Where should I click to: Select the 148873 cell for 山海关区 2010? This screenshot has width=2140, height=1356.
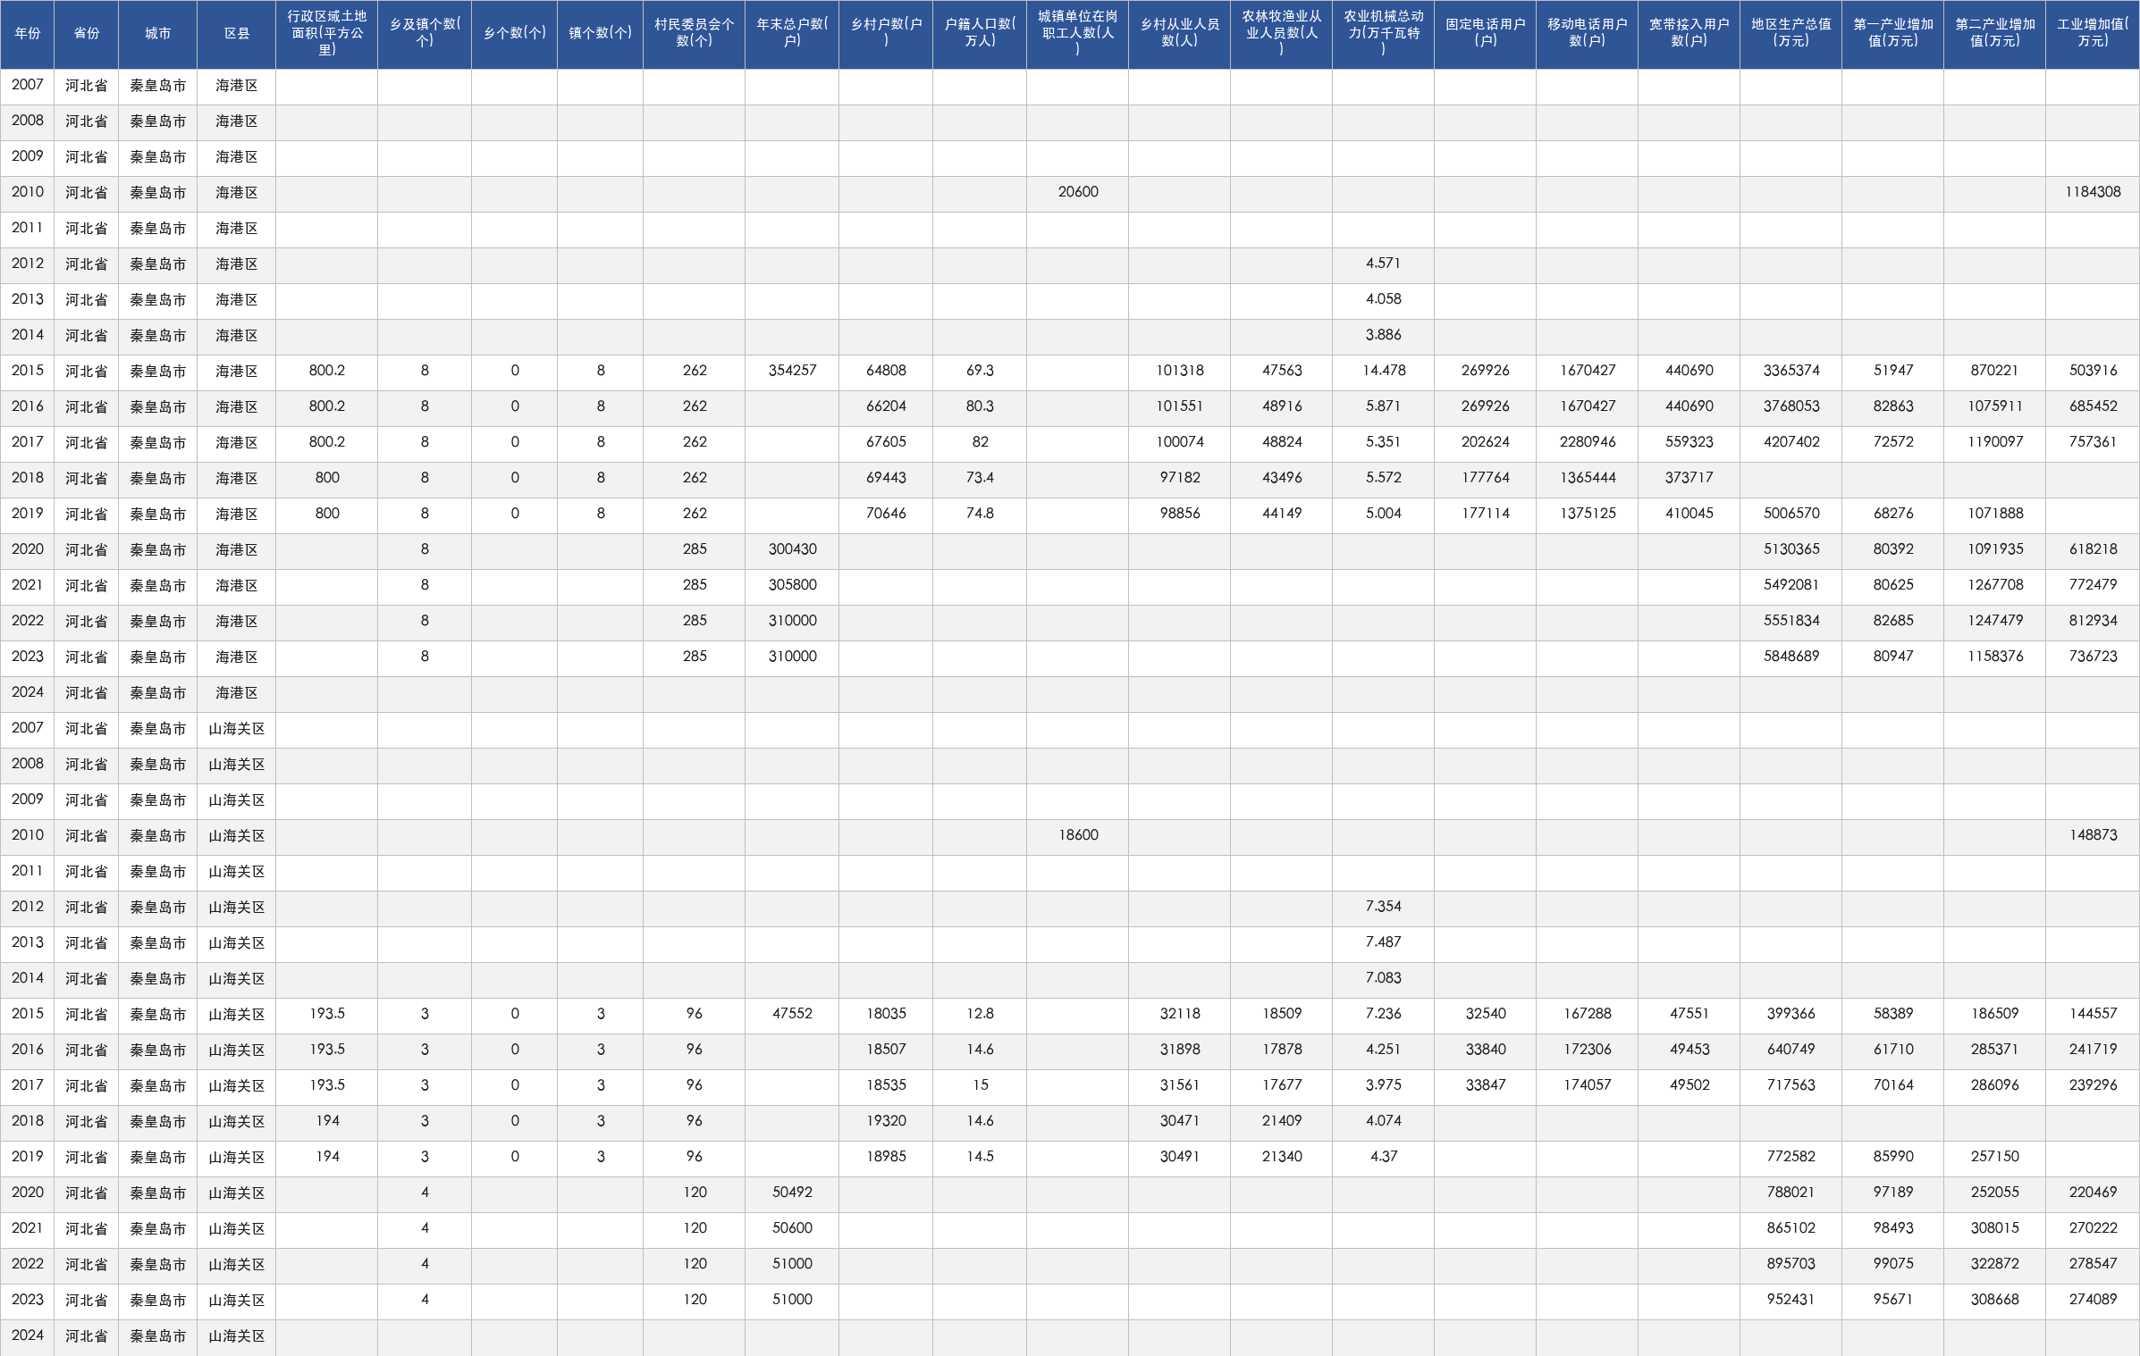coord(2093,835)
